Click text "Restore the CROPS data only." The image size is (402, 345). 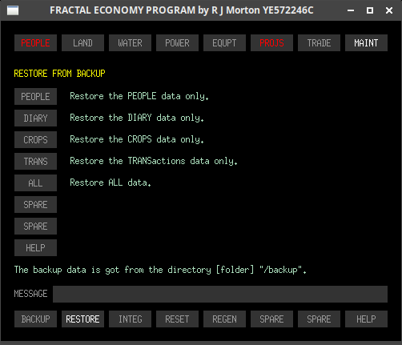pyautogui.click(x=137, y=139)
